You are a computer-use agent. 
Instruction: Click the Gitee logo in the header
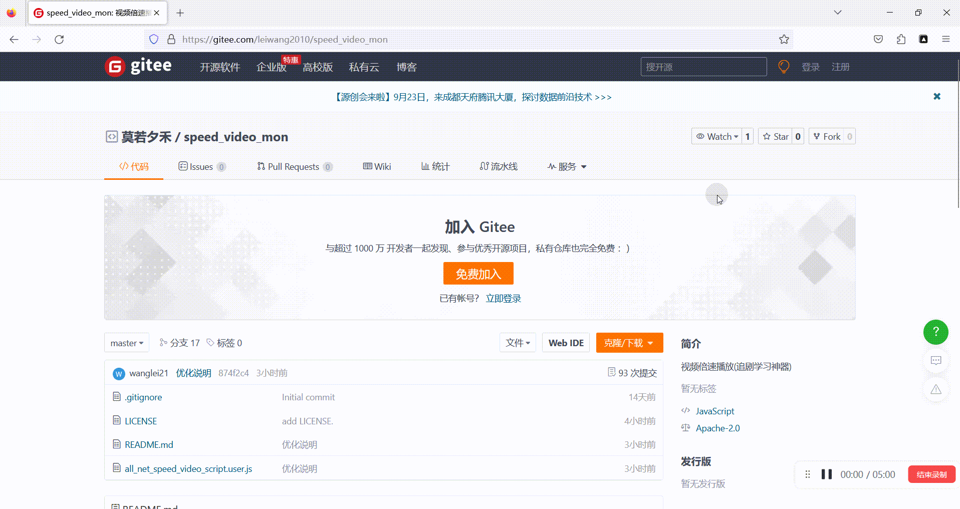click(138, 66)
